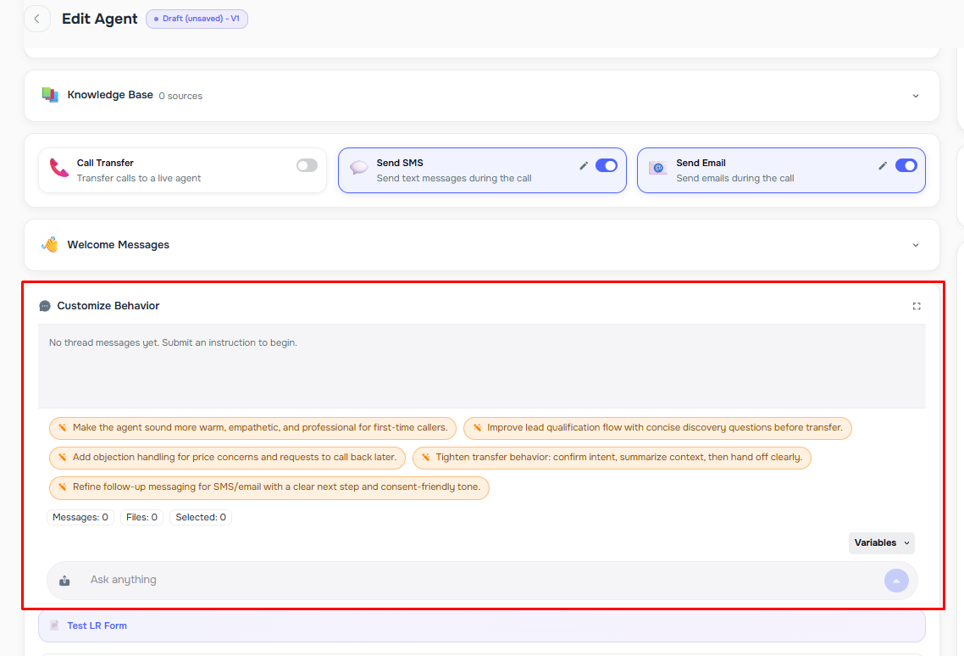Expand the Knowledge Base section
This screenshot has width=964, height=656.
(915, 96)
